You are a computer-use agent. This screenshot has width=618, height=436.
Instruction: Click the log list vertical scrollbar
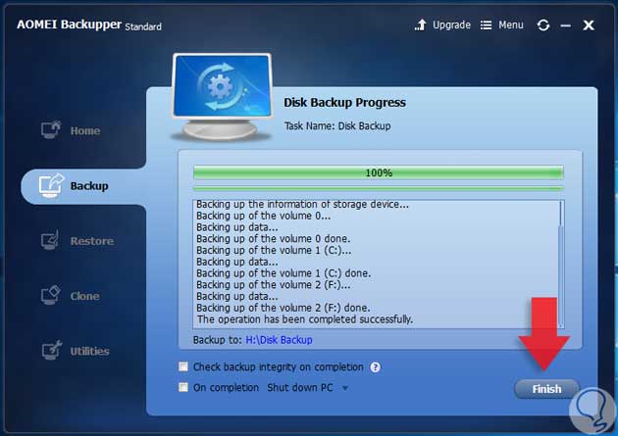click(561, 264)
